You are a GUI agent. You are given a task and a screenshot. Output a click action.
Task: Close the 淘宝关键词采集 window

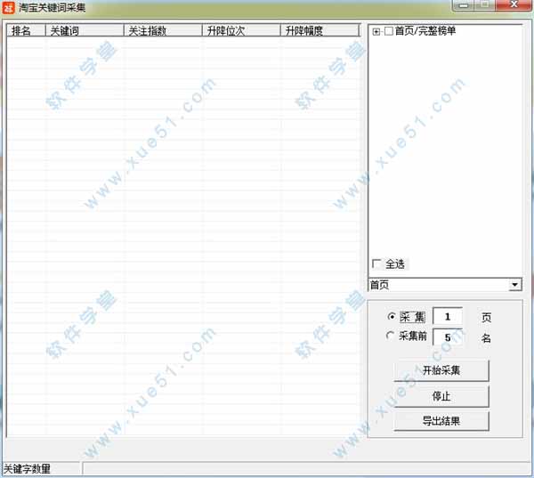pos(514,4)
